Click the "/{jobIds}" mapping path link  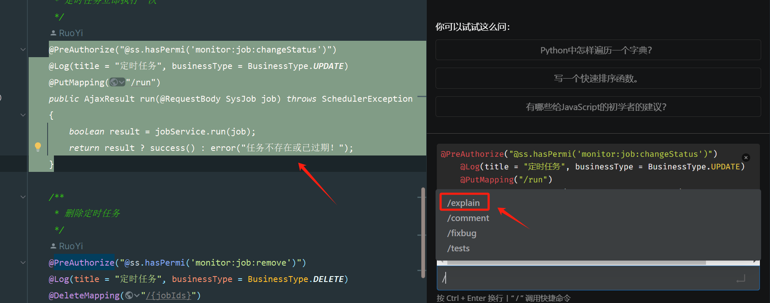pyautogui.click(x=168, y=295)
